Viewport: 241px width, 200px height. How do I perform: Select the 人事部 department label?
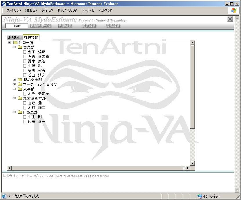click(29, 89)
